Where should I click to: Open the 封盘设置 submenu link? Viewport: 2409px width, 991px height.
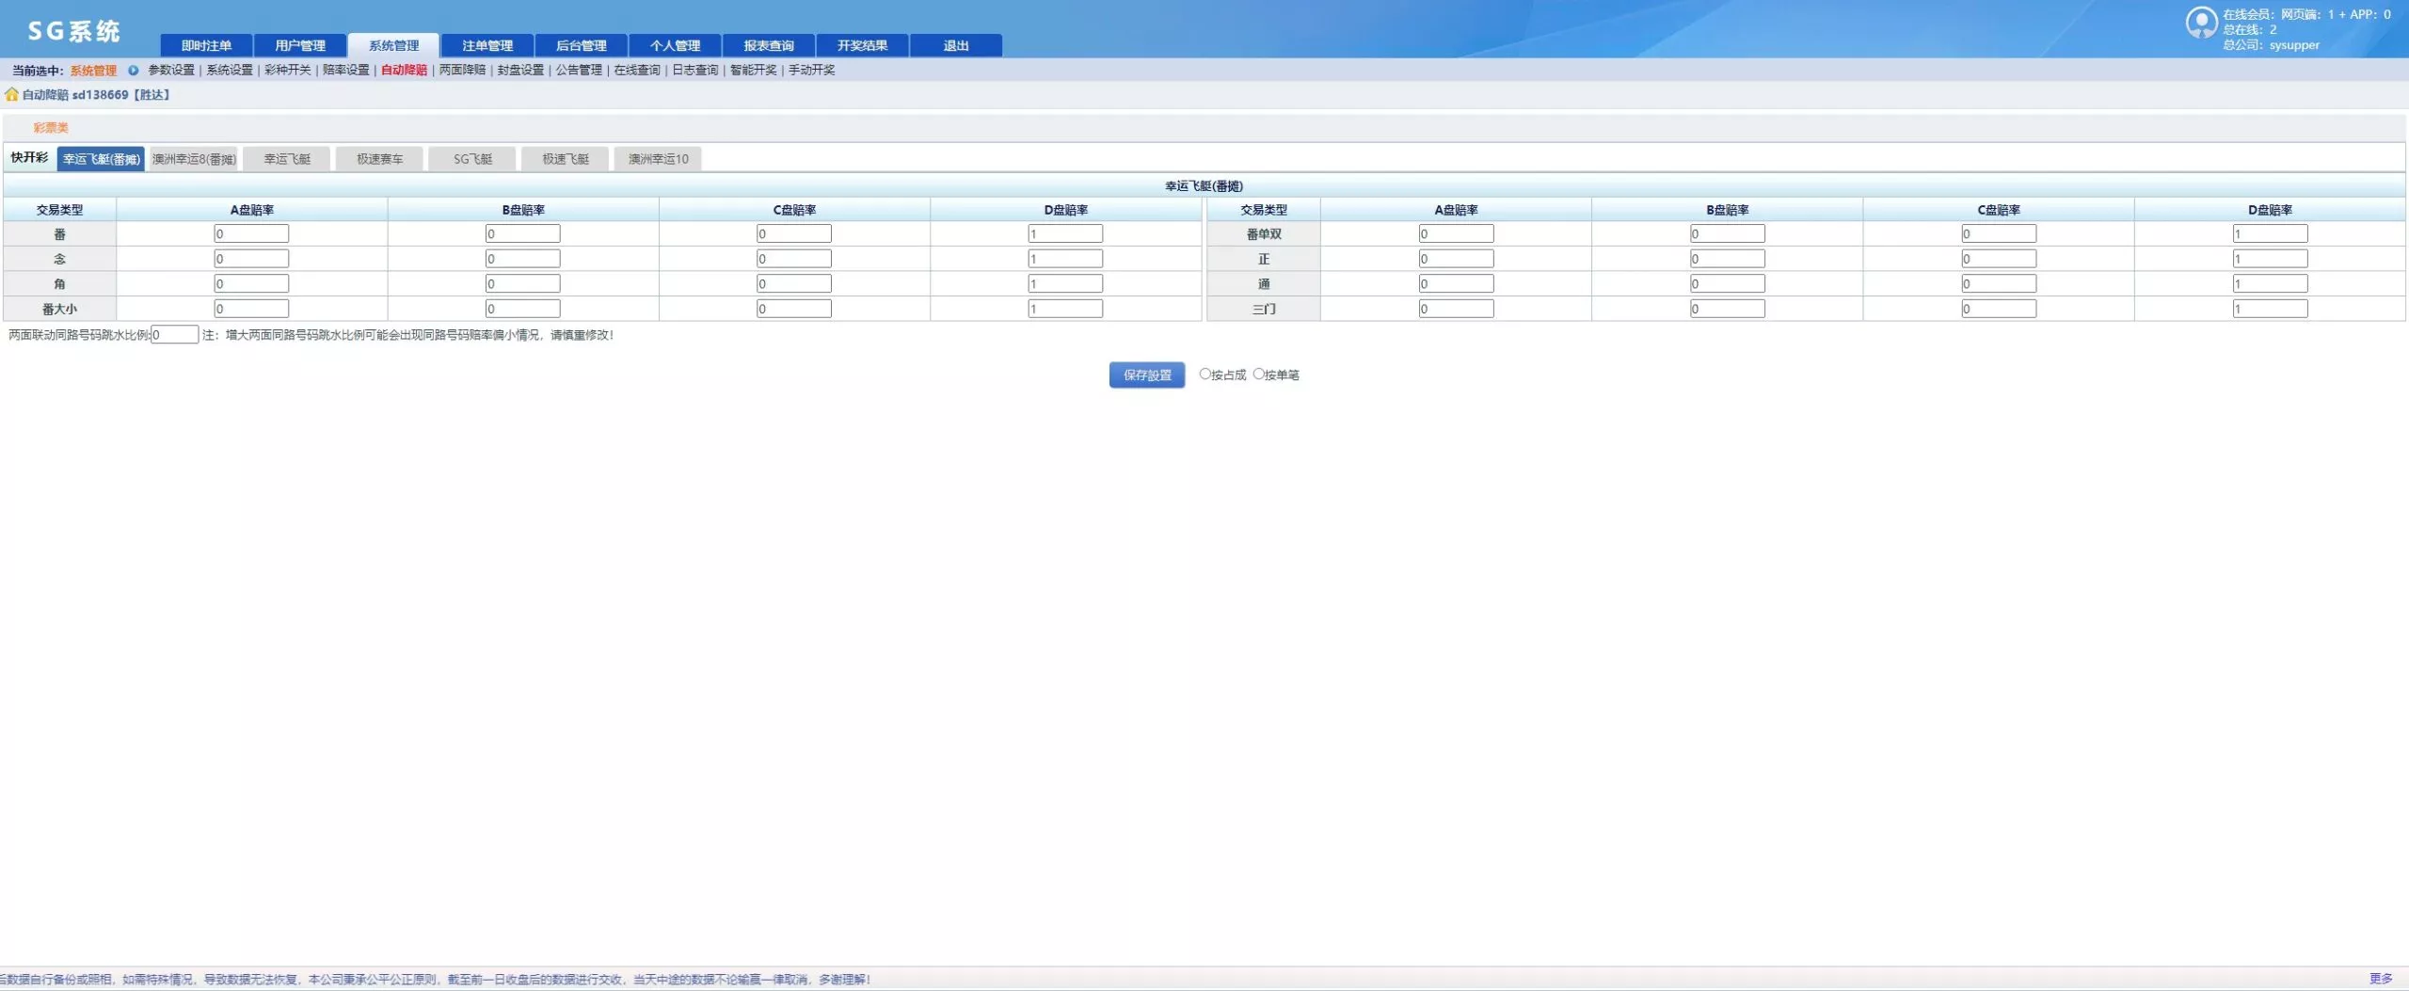[520, 70]
